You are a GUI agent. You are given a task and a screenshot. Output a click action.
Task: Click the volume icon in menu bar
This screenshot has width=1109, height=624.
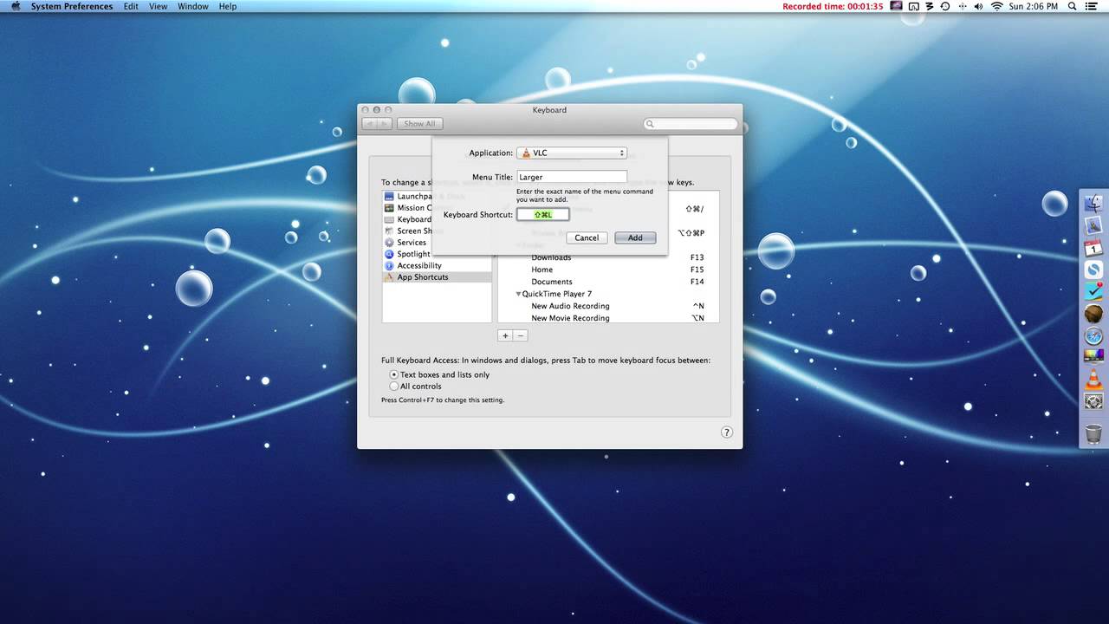pos(979,6)
